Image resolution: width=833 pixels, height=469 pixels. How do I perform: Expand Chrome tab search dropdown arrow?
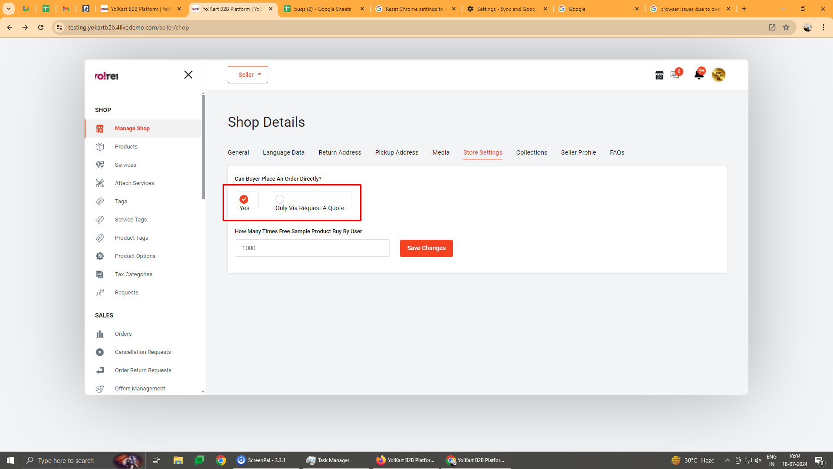pos(8,9)
